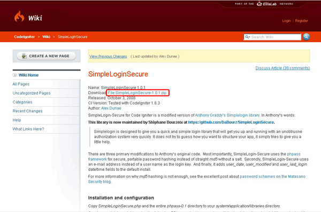
Task: Open Anthony Graddy's Simplelogin library link
Action: pyautogui.click(x=227, y=115)
